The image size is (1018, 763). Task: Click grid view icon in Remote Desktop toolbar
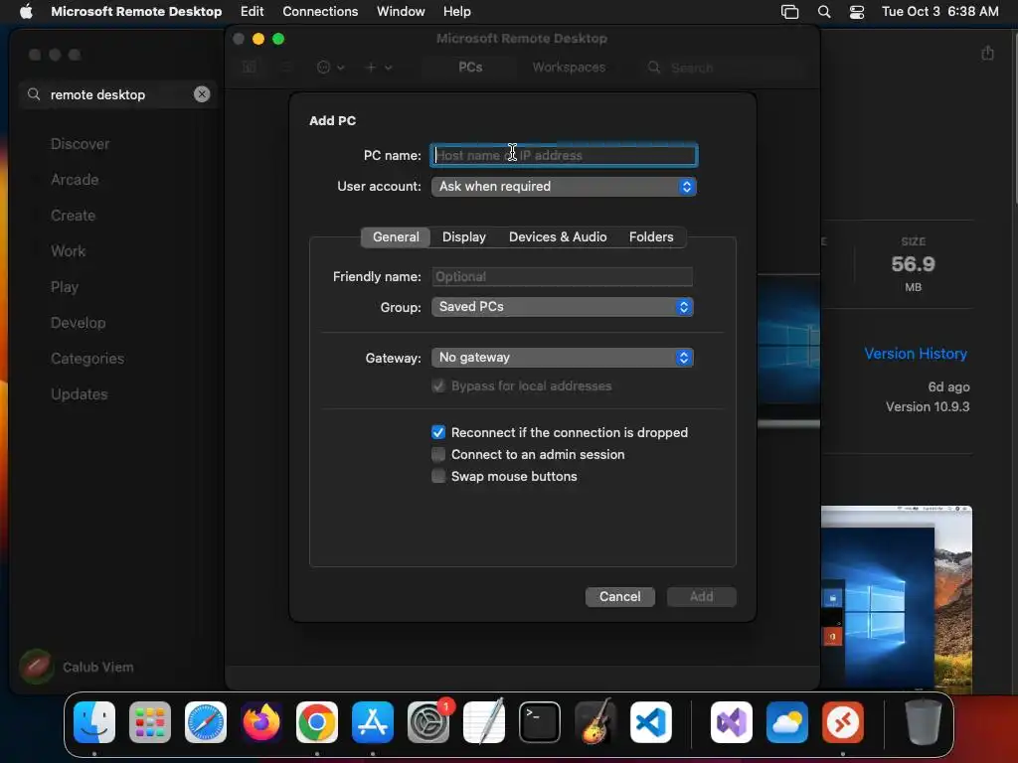pyautogui.click(x=249, y=67)
